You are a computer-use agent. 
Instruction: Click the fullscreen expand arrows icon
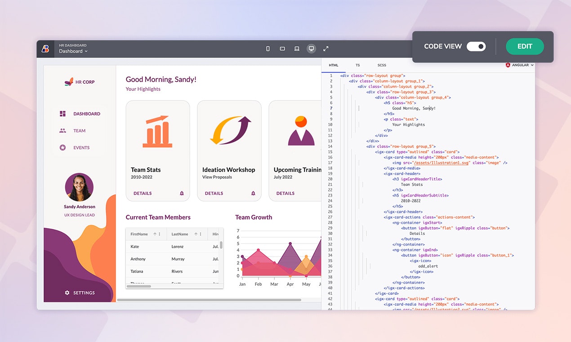point(326,49)
